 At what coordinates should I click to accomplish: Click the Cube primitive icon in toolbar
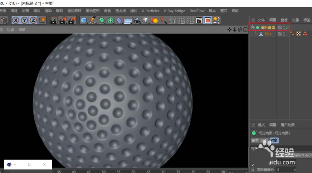[84, 21]
